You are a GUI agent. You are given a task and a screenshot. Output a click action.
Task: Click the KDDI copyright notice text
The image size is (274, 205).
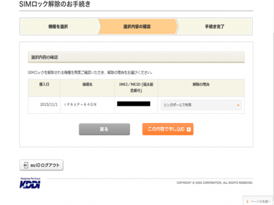pos(215,183)
